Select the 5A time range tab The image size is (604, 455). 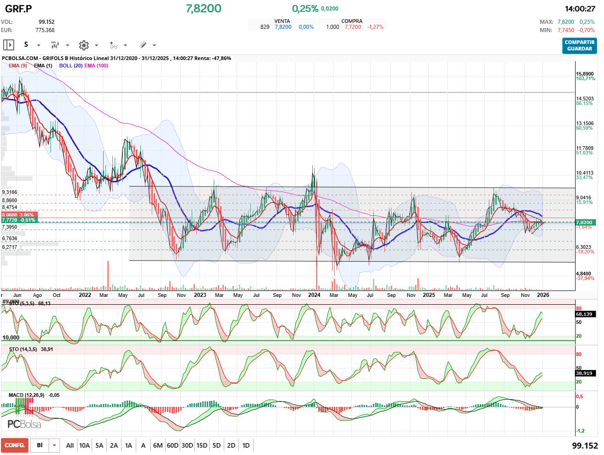pos(99,445)
